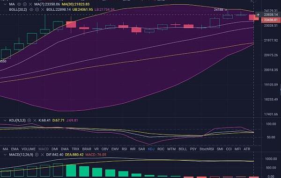Select the SMI indicator tab

click(x=220, y=149)
